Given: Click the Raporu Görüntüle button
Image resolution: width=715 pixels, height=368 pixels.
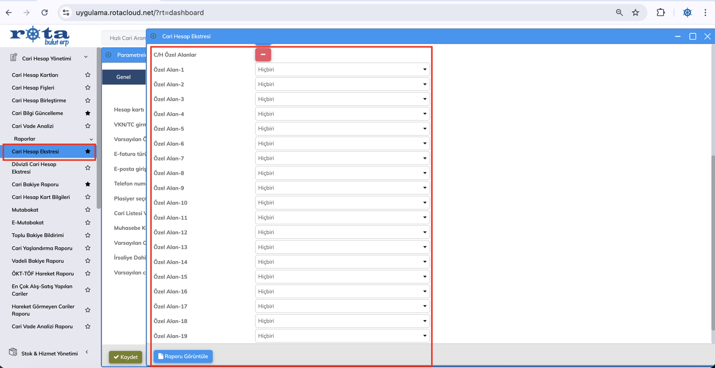Looking at the screenshot, I should tap(183, 357).
